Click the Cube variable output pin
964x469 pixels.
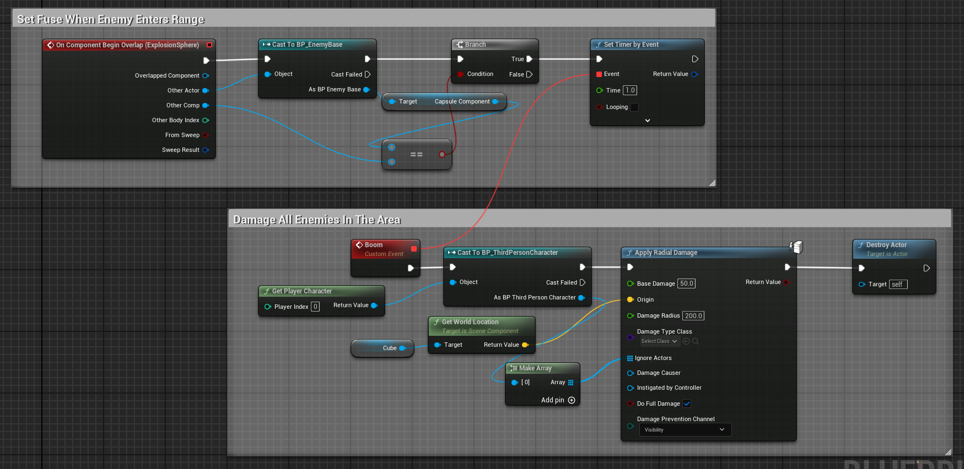click(x=402, y=348)
